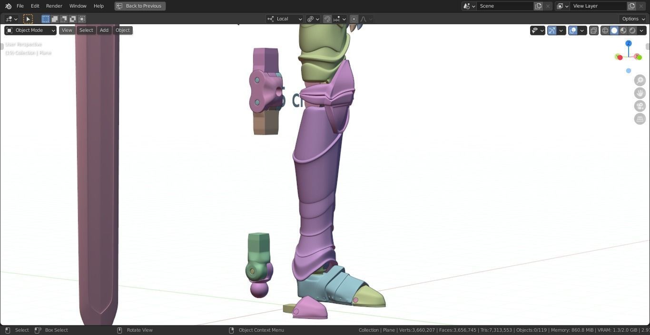Toggle X-Ray view

pos(594,30)
